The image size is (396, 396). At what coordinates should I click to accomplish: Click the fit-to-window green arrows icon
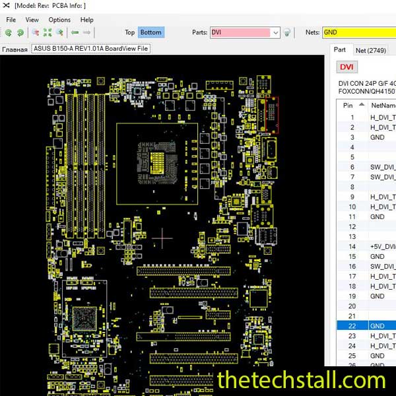(x=48, y=32)
